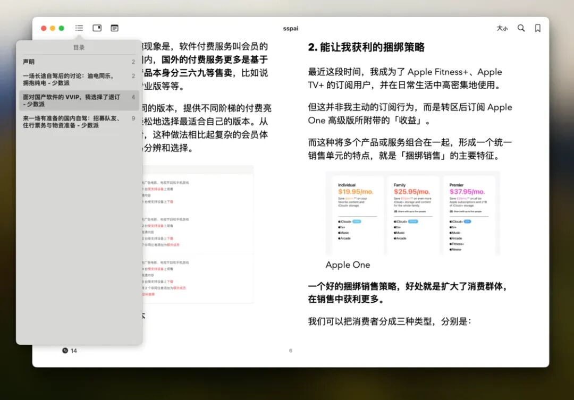Click the sspai window title
Viewport: 574px width, 400px height.
pos(291,28)
